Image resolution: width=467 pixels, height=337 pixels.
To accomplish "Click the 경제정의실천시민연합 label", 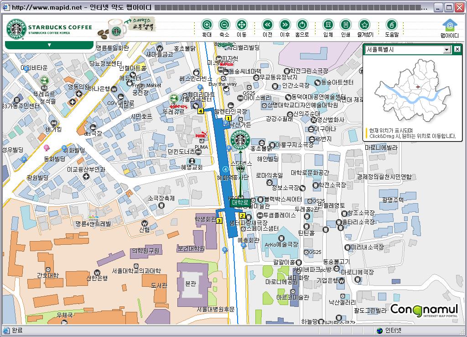I will click(x=384, y=177).
